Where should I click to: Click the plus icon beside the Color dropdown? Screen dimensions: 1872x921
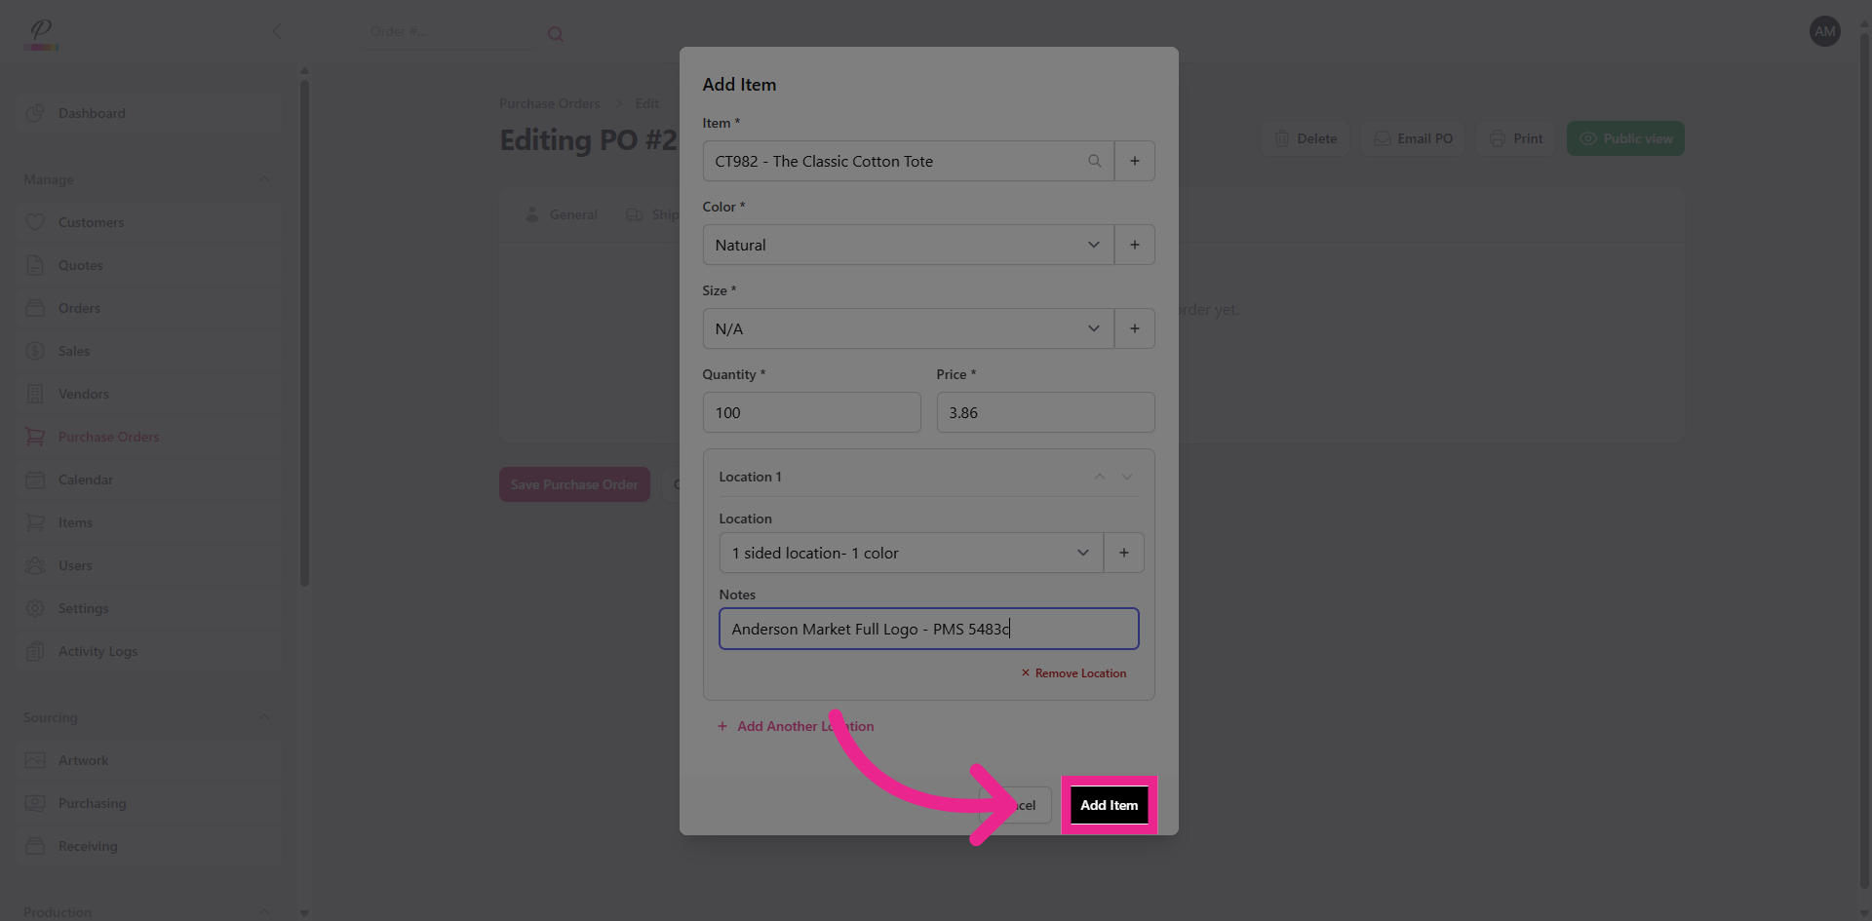click(1134, 245)
